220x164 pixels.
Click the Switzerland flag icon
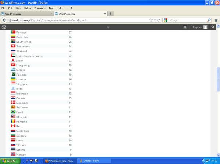pyautogui.click(x=13, y=46)
